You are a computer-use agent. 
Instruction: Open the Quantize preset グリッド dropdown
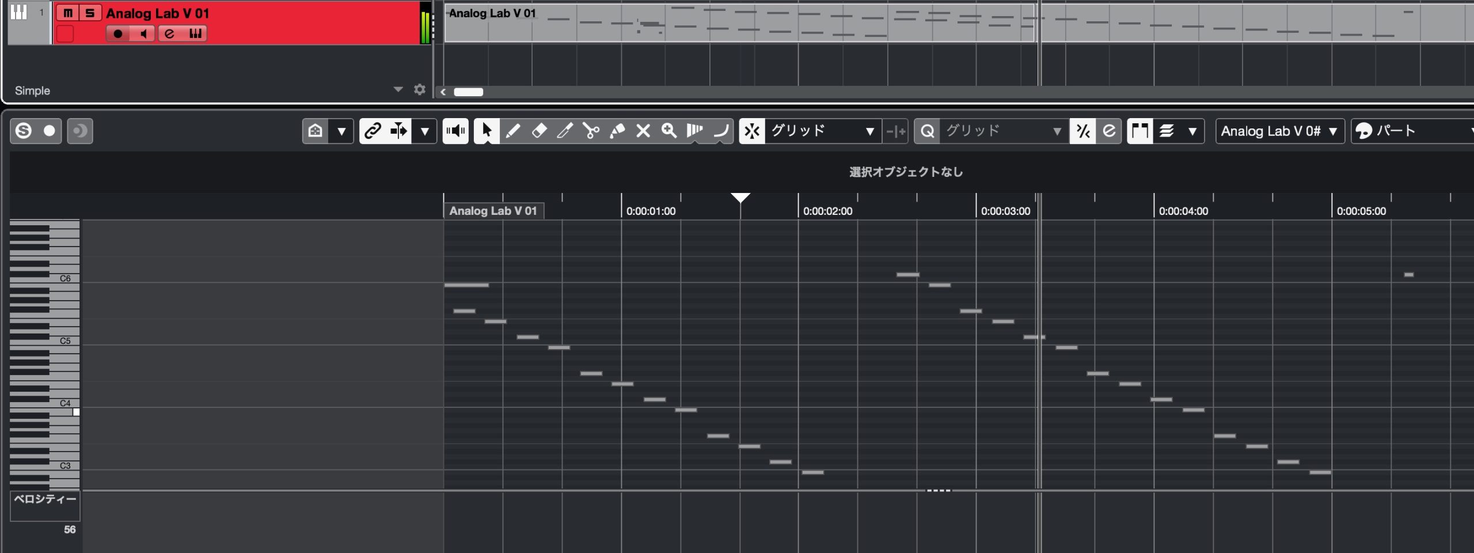1004,131
